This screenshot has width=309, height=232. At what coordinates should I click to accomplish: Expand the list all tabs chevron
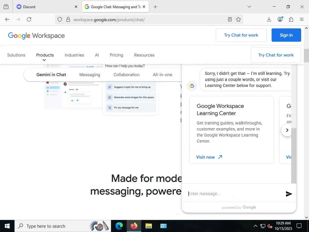pyautogui.click(x=249, y=7)
